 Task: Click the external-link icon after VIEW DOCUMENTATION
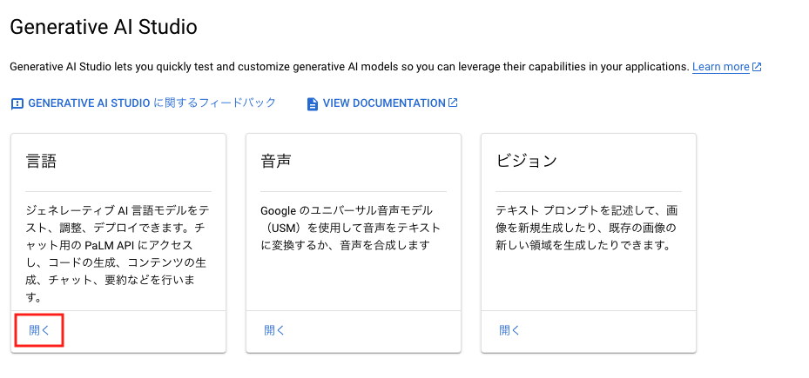[453, 103]
